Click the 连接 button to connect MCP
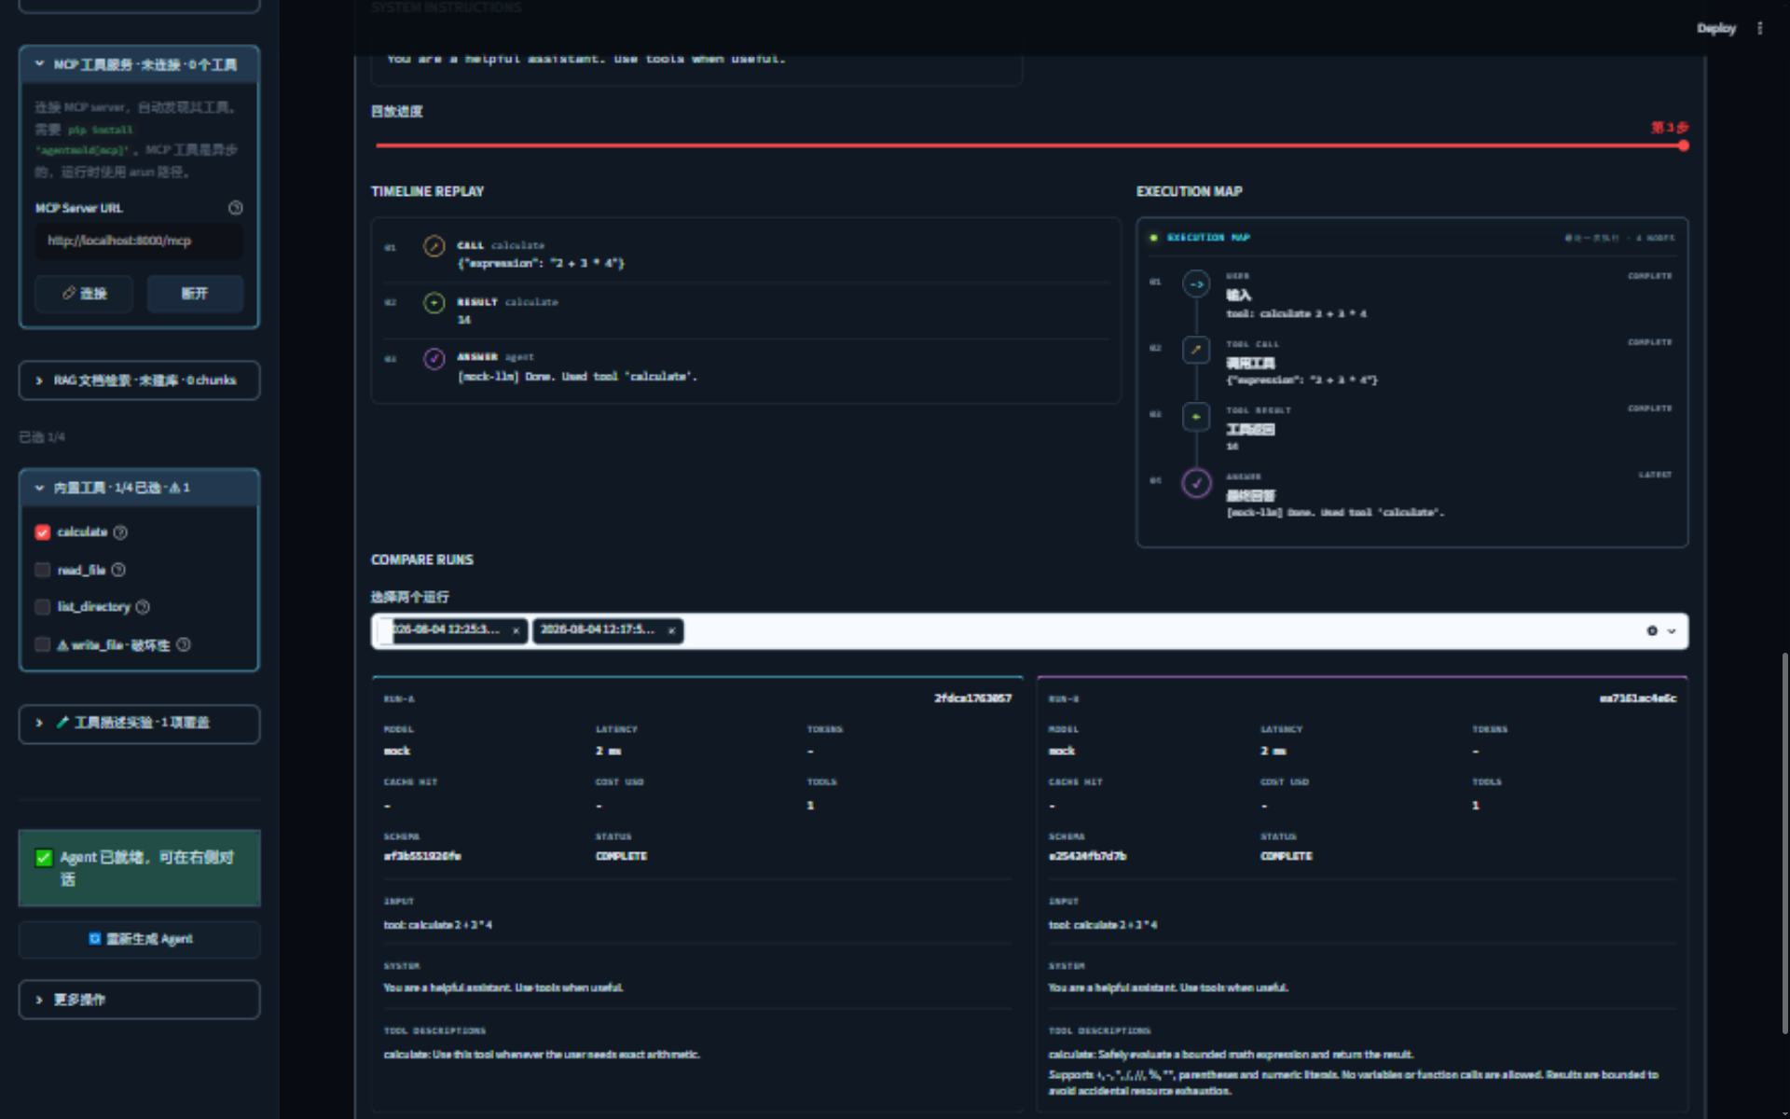This screenshot has width=1790, height=1119. pos(84,294)
